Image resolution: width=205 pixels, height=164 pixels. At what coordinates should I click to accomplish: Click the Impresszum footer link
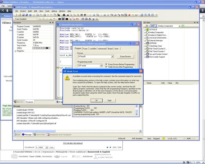pyautogui.click(x=48, y=152)
